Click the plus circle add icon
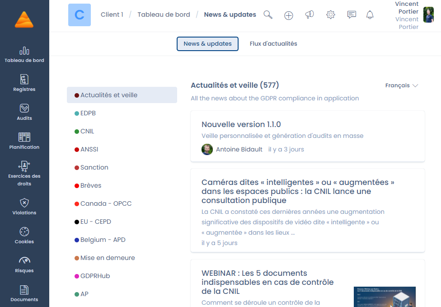The image size is (441, 307). click(x=289, y=15)
